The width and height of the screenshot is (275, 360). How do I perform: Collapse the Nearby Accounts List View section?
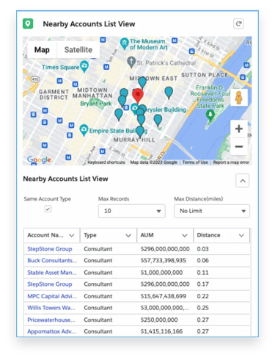point(243,181)
